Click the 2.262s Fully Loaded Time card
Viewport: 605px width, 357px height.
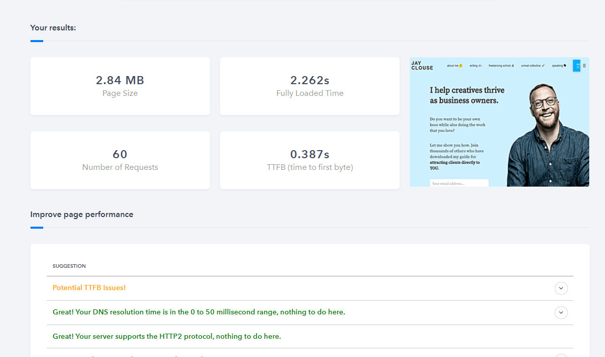(x=310, y=86)
